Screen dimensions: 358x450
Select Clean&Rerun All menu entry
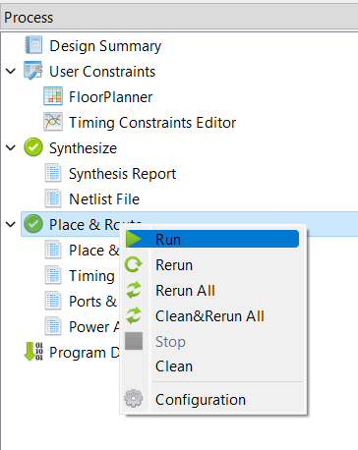(x=212, y=315)
